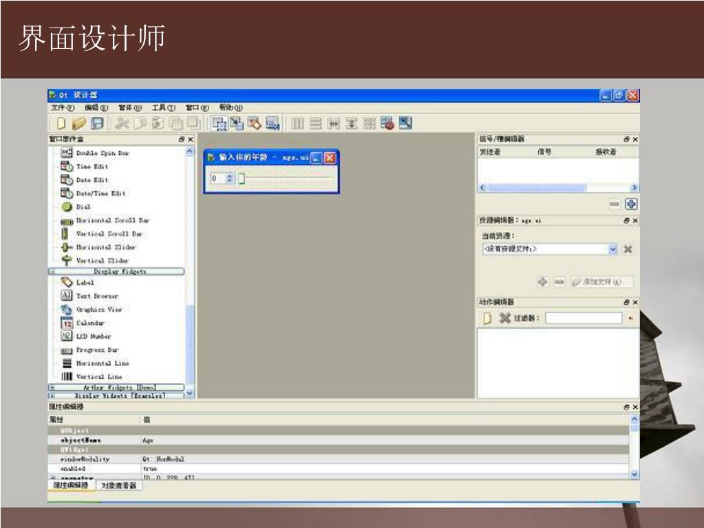Click the Open form folder icon
This screenshot has height=528, width=704.
tap(79, 123)
